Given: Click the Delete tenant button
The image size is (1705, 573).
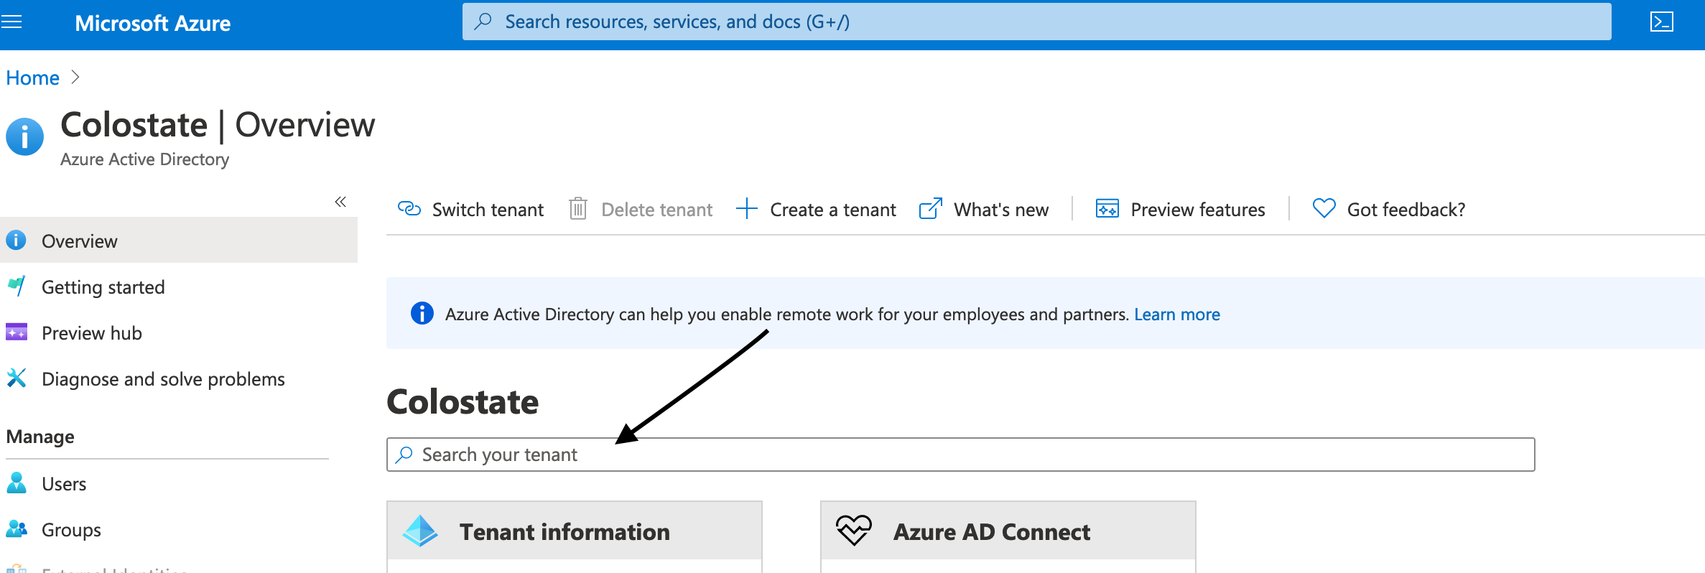Looking at the screenshot, I should (641, 210).
